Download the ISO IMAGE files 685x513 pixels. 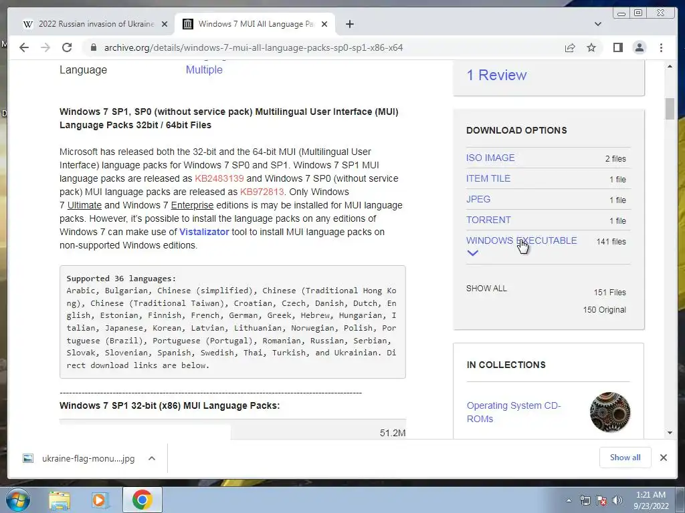pos(490,158)
